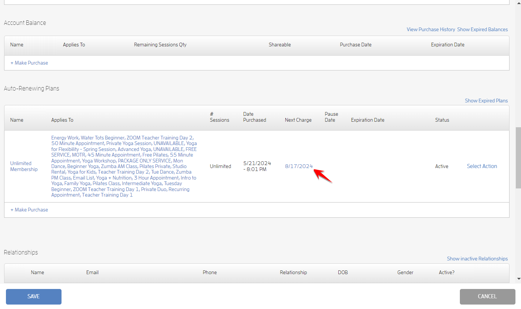Open the Pilates Class link
Screen dimensions: 521x309
click(x=106, y=183)
